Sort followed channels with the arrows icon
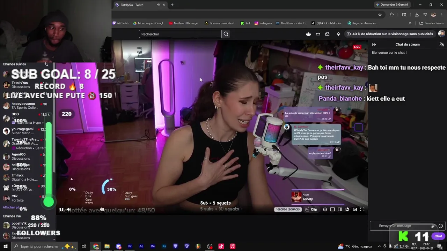447x251 pixels. point(46,64)
